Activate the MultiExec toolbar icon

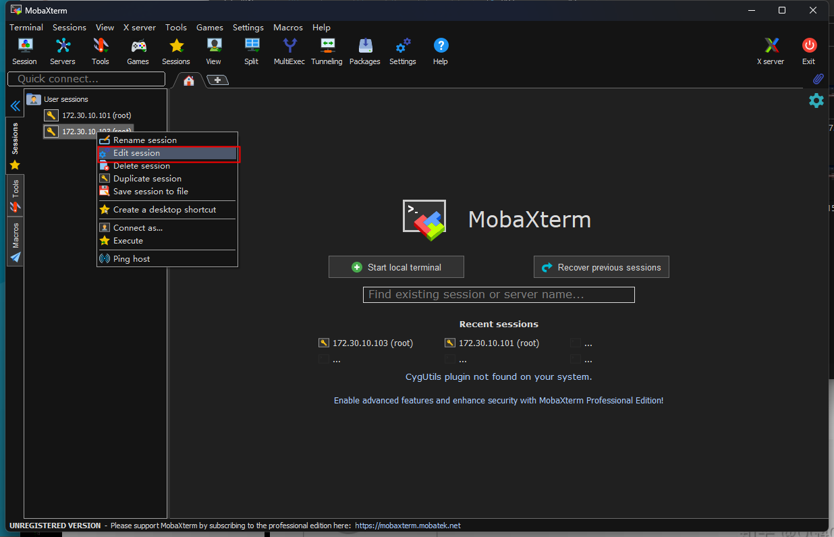click(289, 51)
